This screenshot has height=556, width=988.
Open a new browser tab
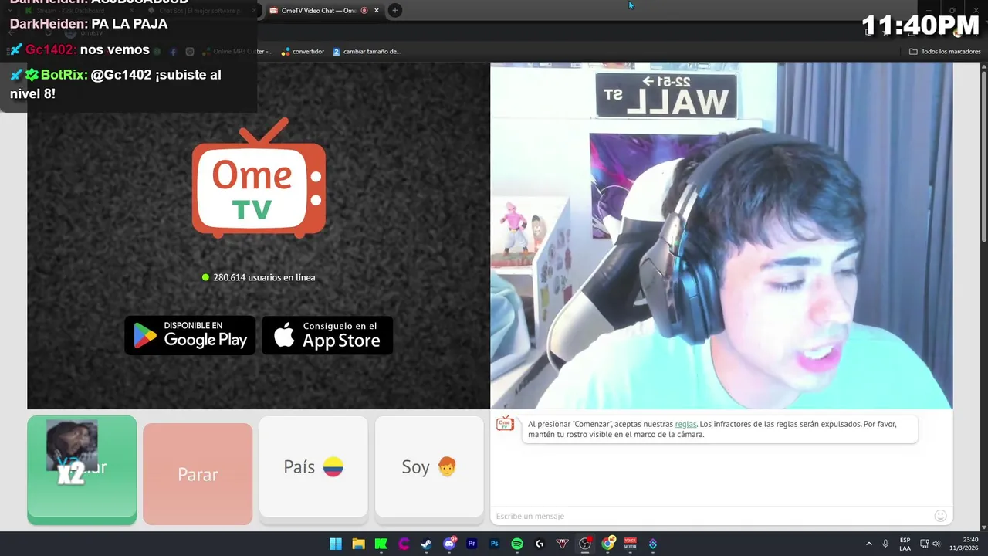pyautogui.click(x=395, y=10)
